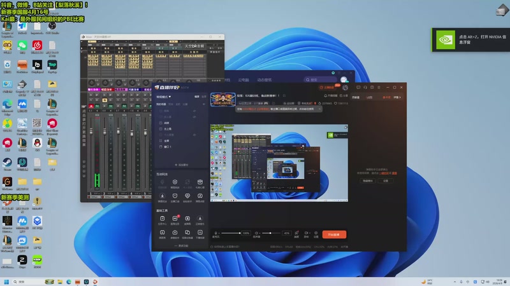This screenshot has height=286, width=510.
Task: Open the headset support icon in the title bar
Action: click(x=365, y=88)
